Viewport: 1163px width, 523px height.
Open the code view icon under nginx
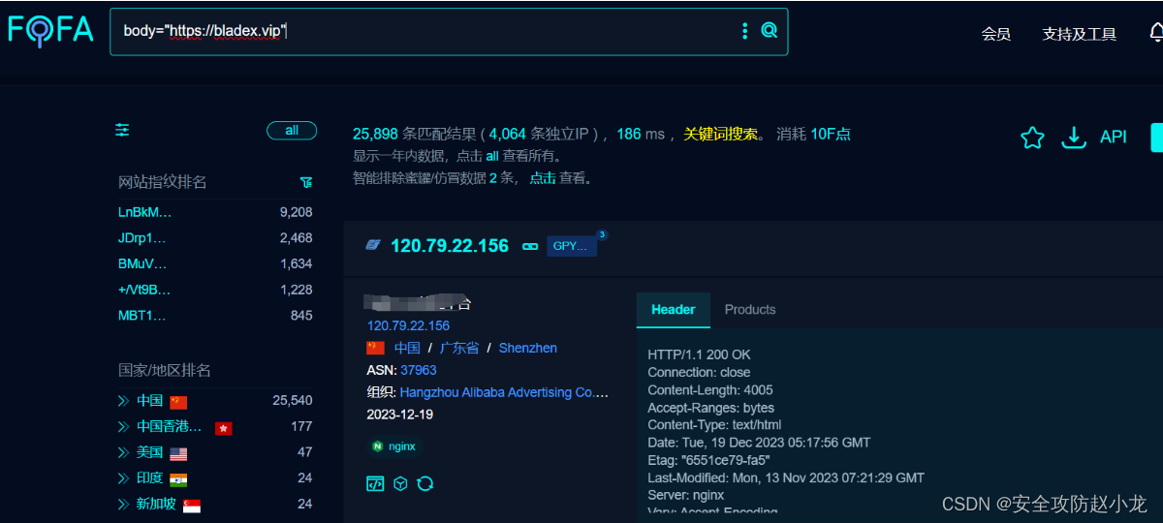pyautogui.click(x=375, y=483)
